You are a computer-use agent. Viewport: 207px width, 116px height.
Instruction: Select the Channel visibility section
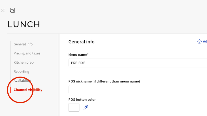(28, 90)
